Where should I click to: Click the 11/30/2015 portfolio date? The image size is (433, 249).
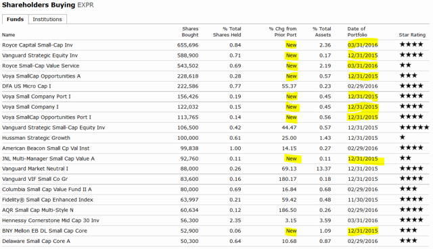363,200
